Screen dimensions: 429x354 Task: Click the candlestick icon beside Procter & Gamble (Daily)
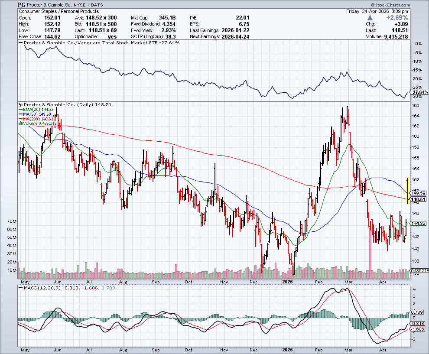pos(20,104)
